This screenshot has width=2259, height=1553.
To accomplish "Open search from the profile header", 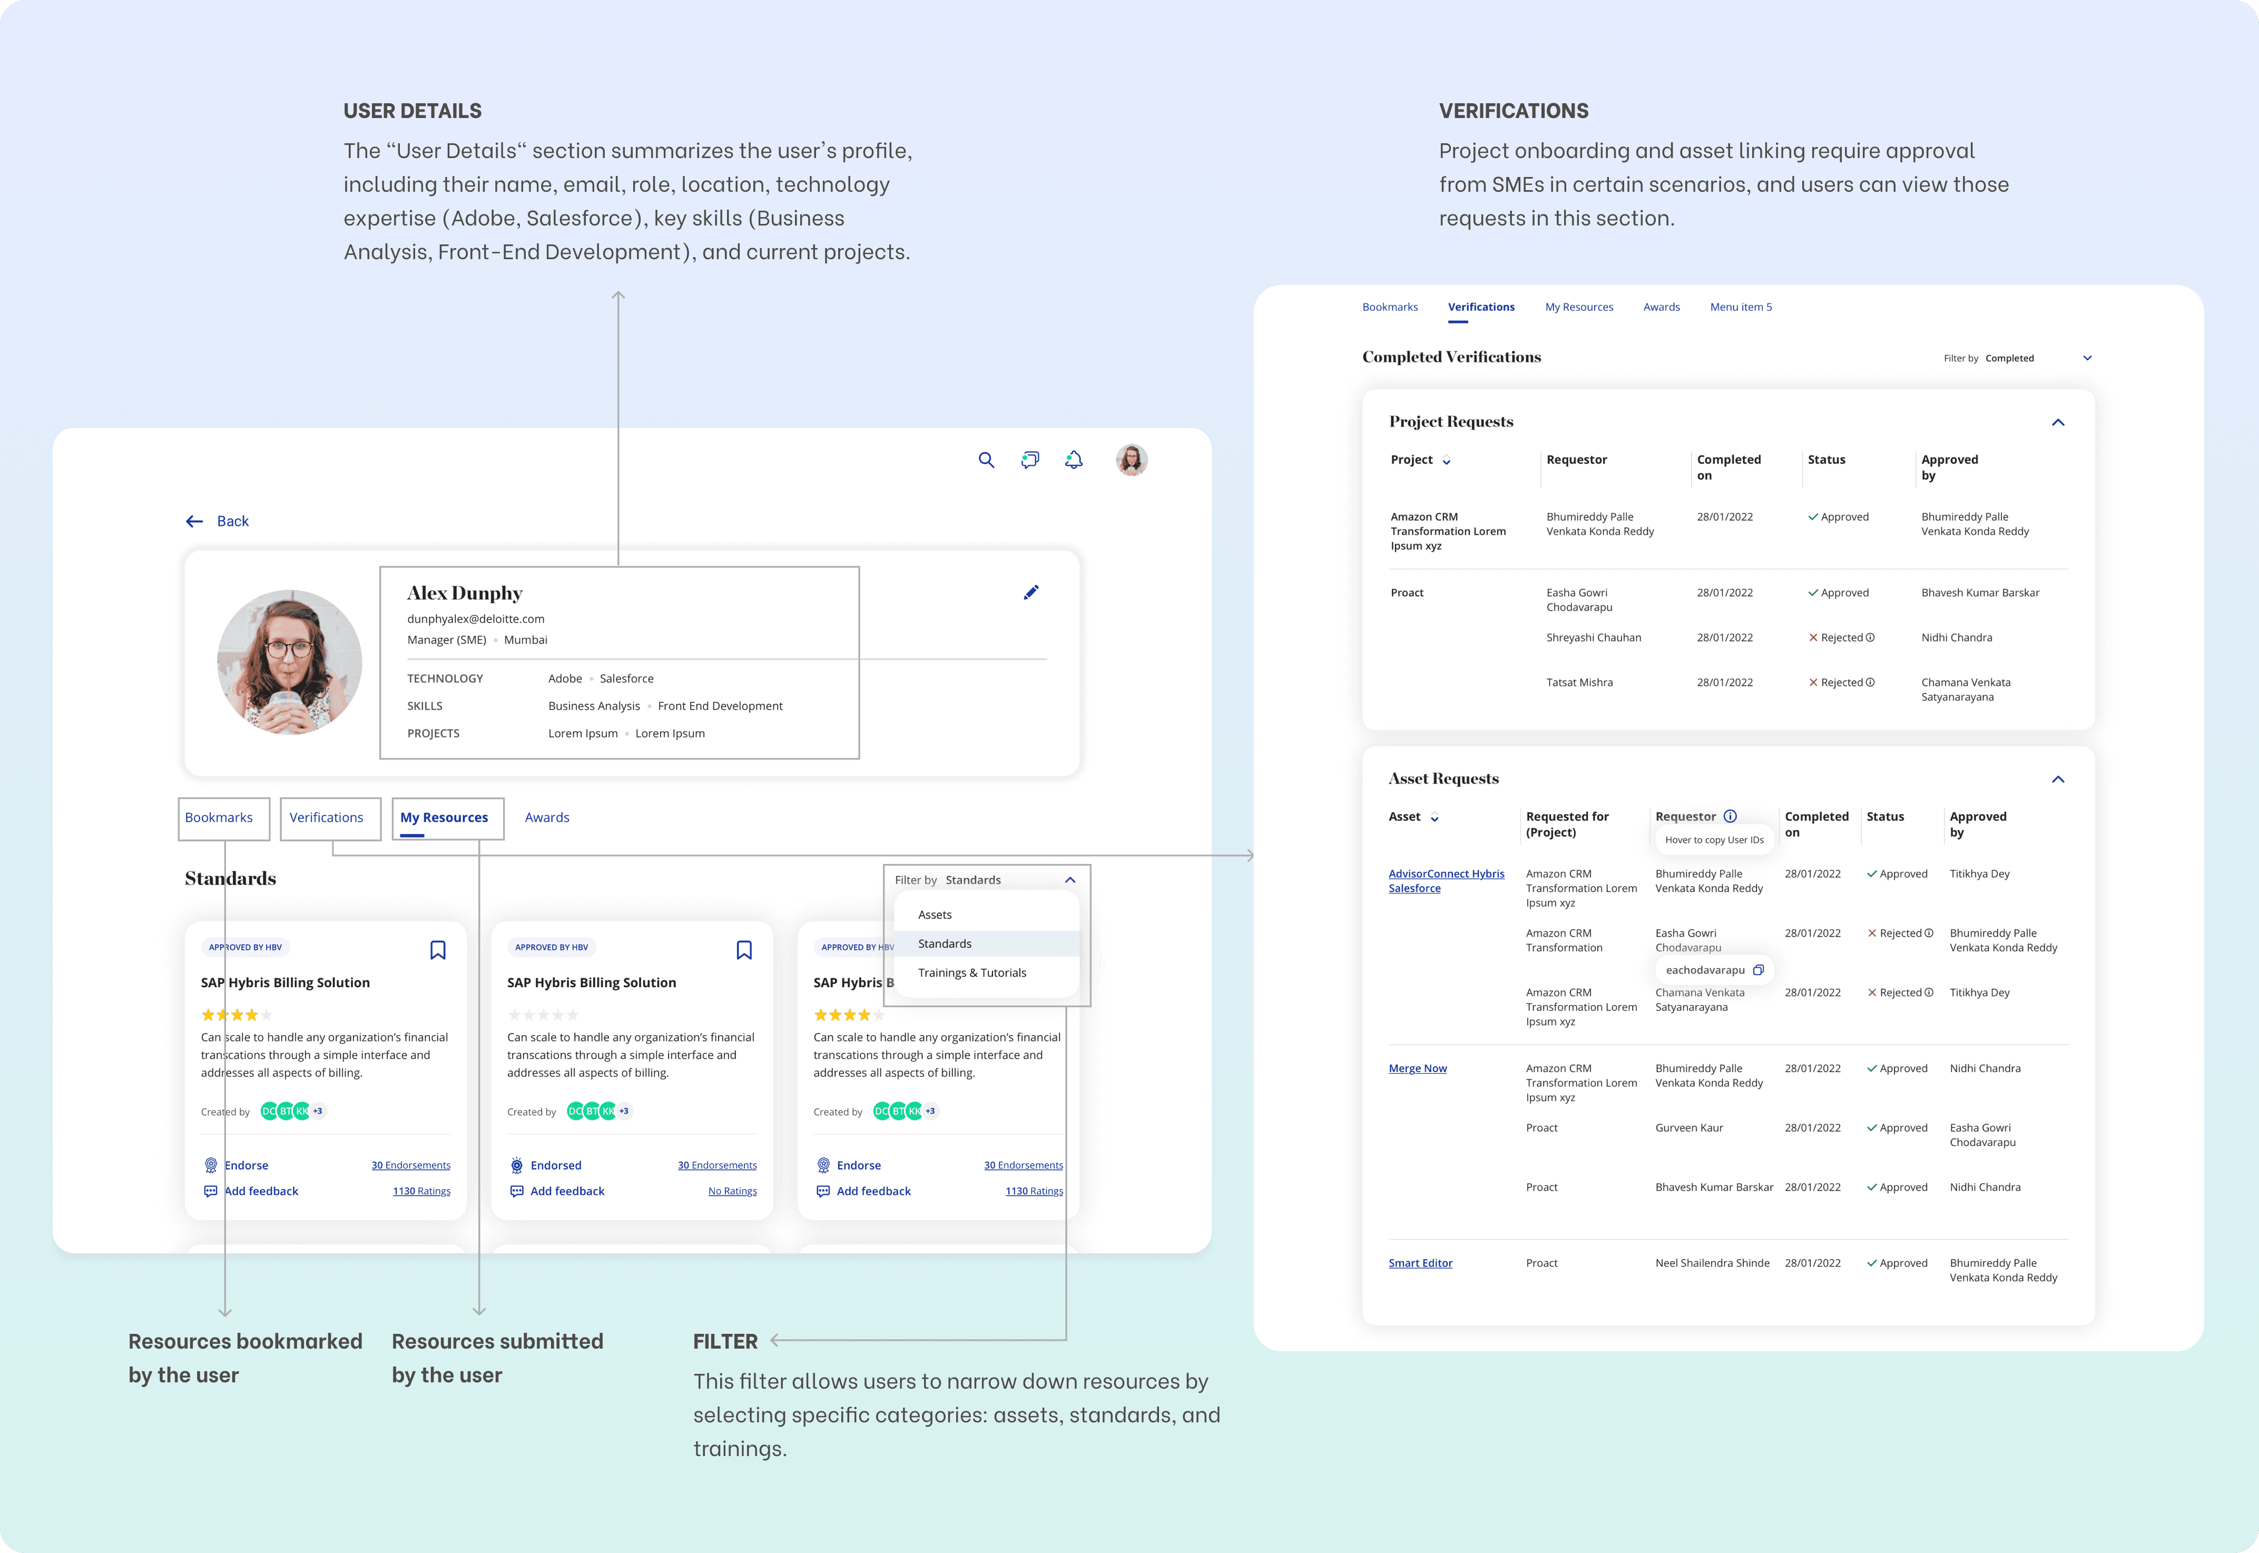I will tap(987, 460).
